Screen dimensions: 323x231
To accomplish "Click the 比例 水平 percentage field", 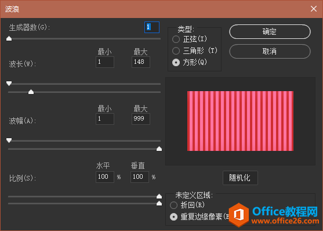I will click(x=105, y=177).
